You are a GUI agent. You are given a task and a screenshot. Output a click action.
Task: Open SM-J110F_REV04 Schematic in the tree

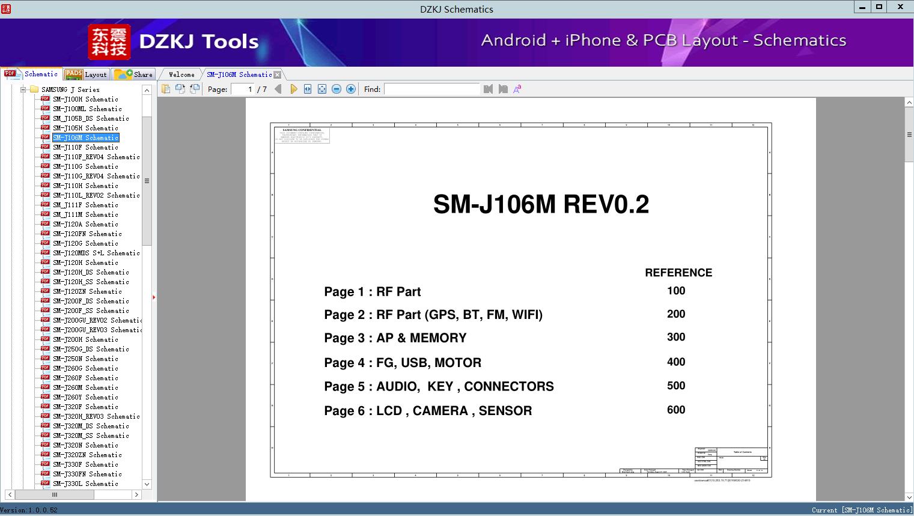click(96, 157)
